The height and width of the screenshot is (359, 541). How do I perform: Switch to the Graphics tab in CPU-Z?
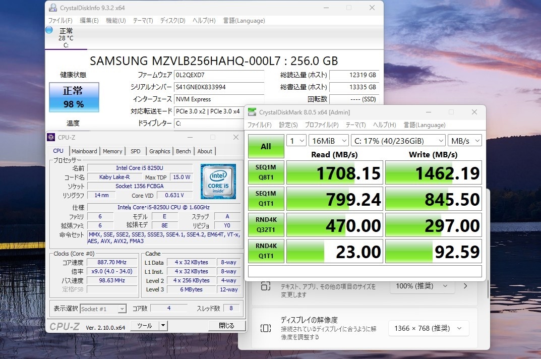click(159, 151)
